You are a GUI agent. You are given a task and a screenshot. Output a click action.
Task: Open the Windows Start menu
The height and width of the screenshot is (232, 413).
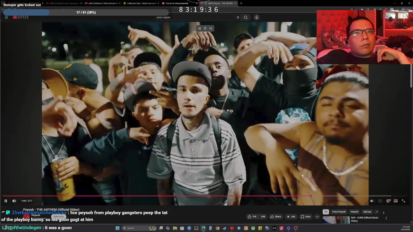[118, 228]
